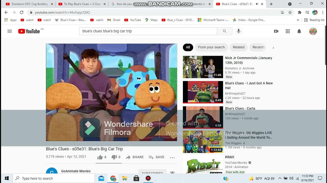327x183 pixels.
Task: Open Windows notification center icon
Action: [x=320, y=178]
